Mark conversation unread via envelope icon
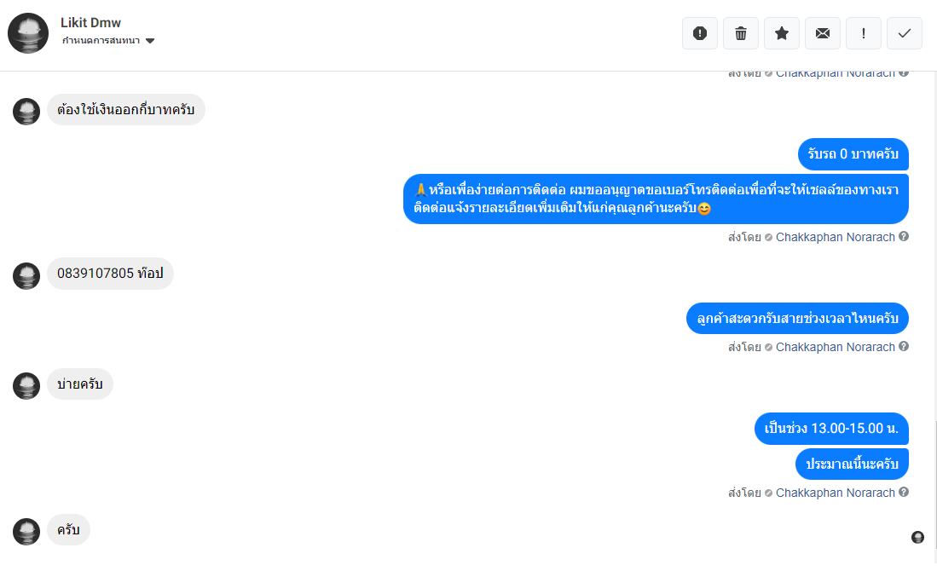The image size is (937, 571). pos(823,33)
